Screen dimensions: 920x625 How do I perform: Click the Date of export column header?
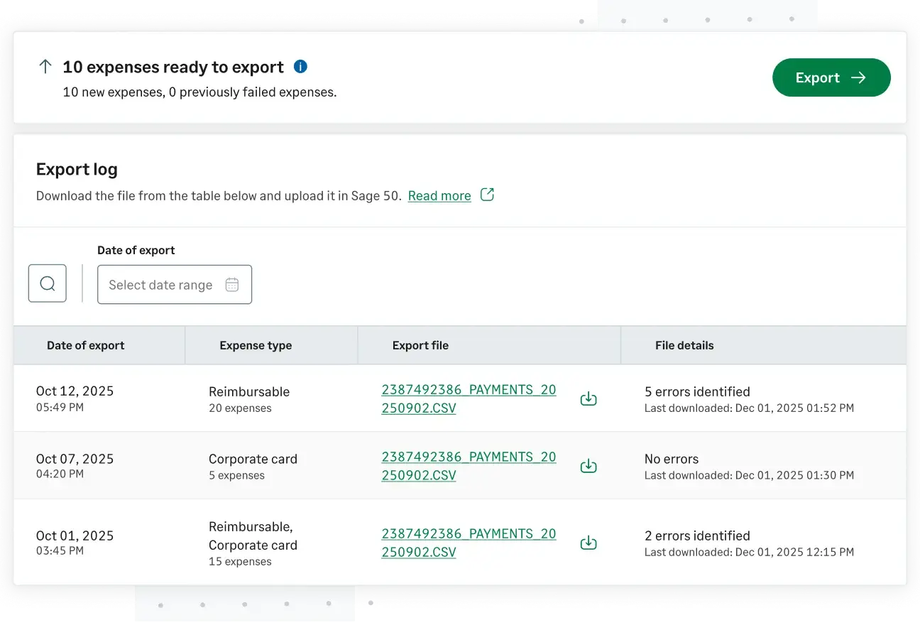[85, 345]
